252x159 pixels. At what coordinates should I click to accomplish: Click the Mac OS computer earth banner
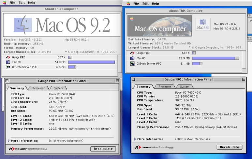(x=159, y=26)
